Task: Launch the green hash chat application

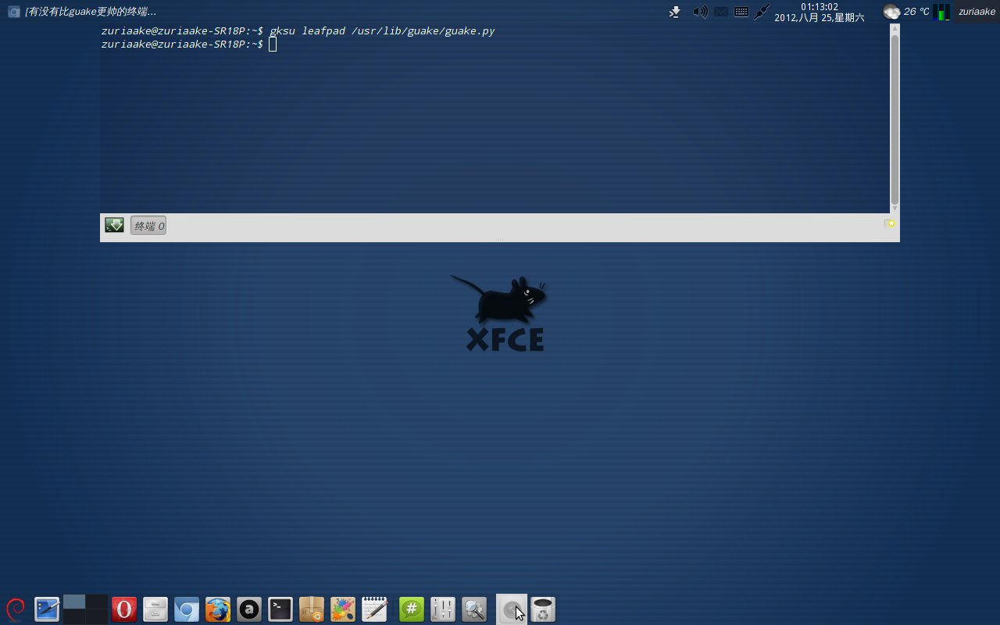Action: pos(412,609)
